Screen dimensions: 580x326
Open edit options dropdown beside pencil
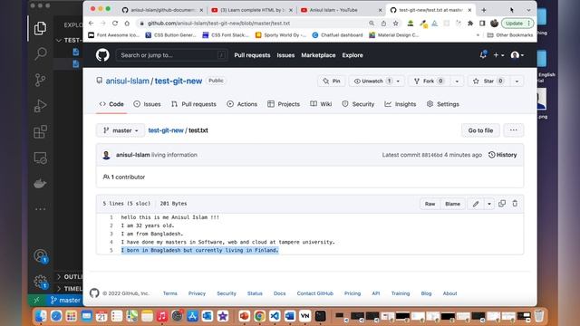tap(489, 204)
